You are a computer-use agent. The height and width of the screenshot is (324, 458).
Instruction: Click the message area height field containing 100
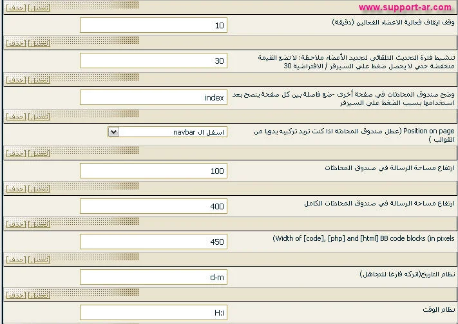[x=153, y=171]
